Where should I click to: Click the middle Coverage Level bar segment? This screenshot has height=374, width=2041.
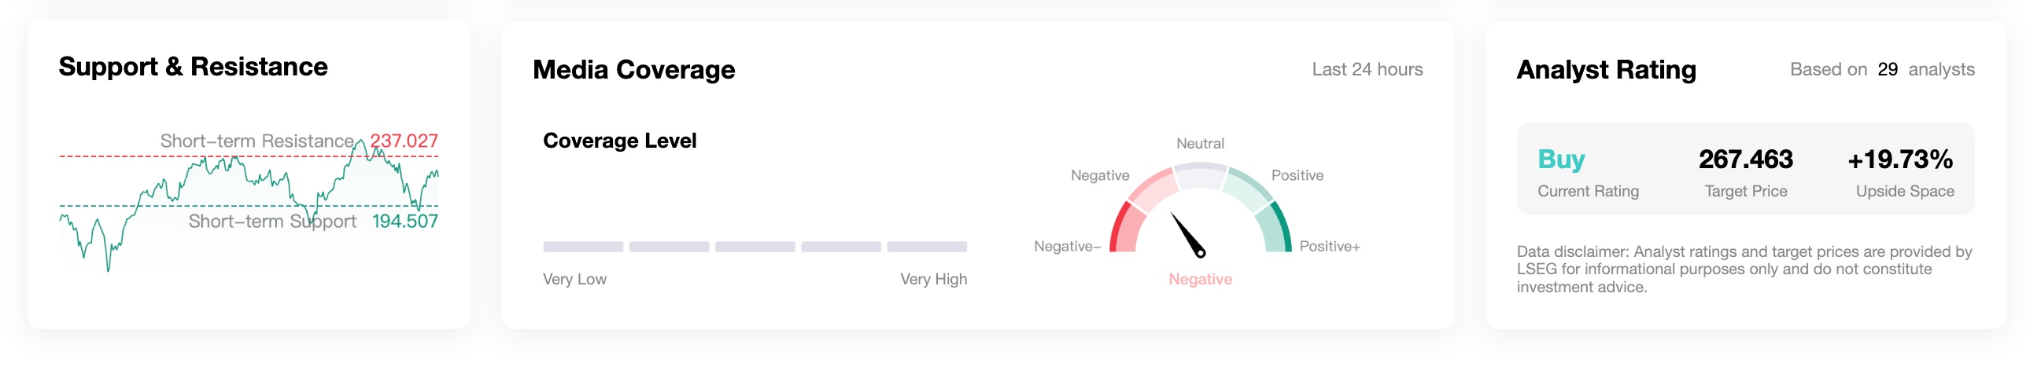(755, 247)
